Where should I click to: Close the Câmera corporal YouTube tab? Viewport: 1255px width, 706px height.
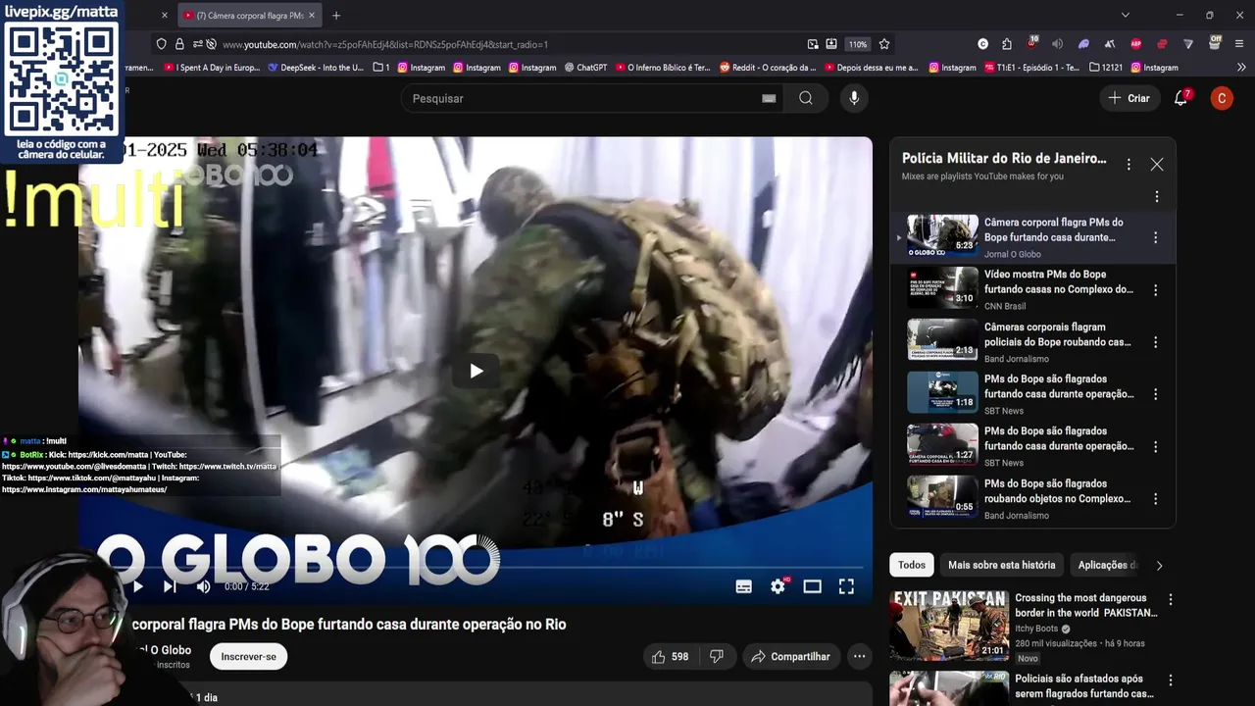tap(312, 16)
